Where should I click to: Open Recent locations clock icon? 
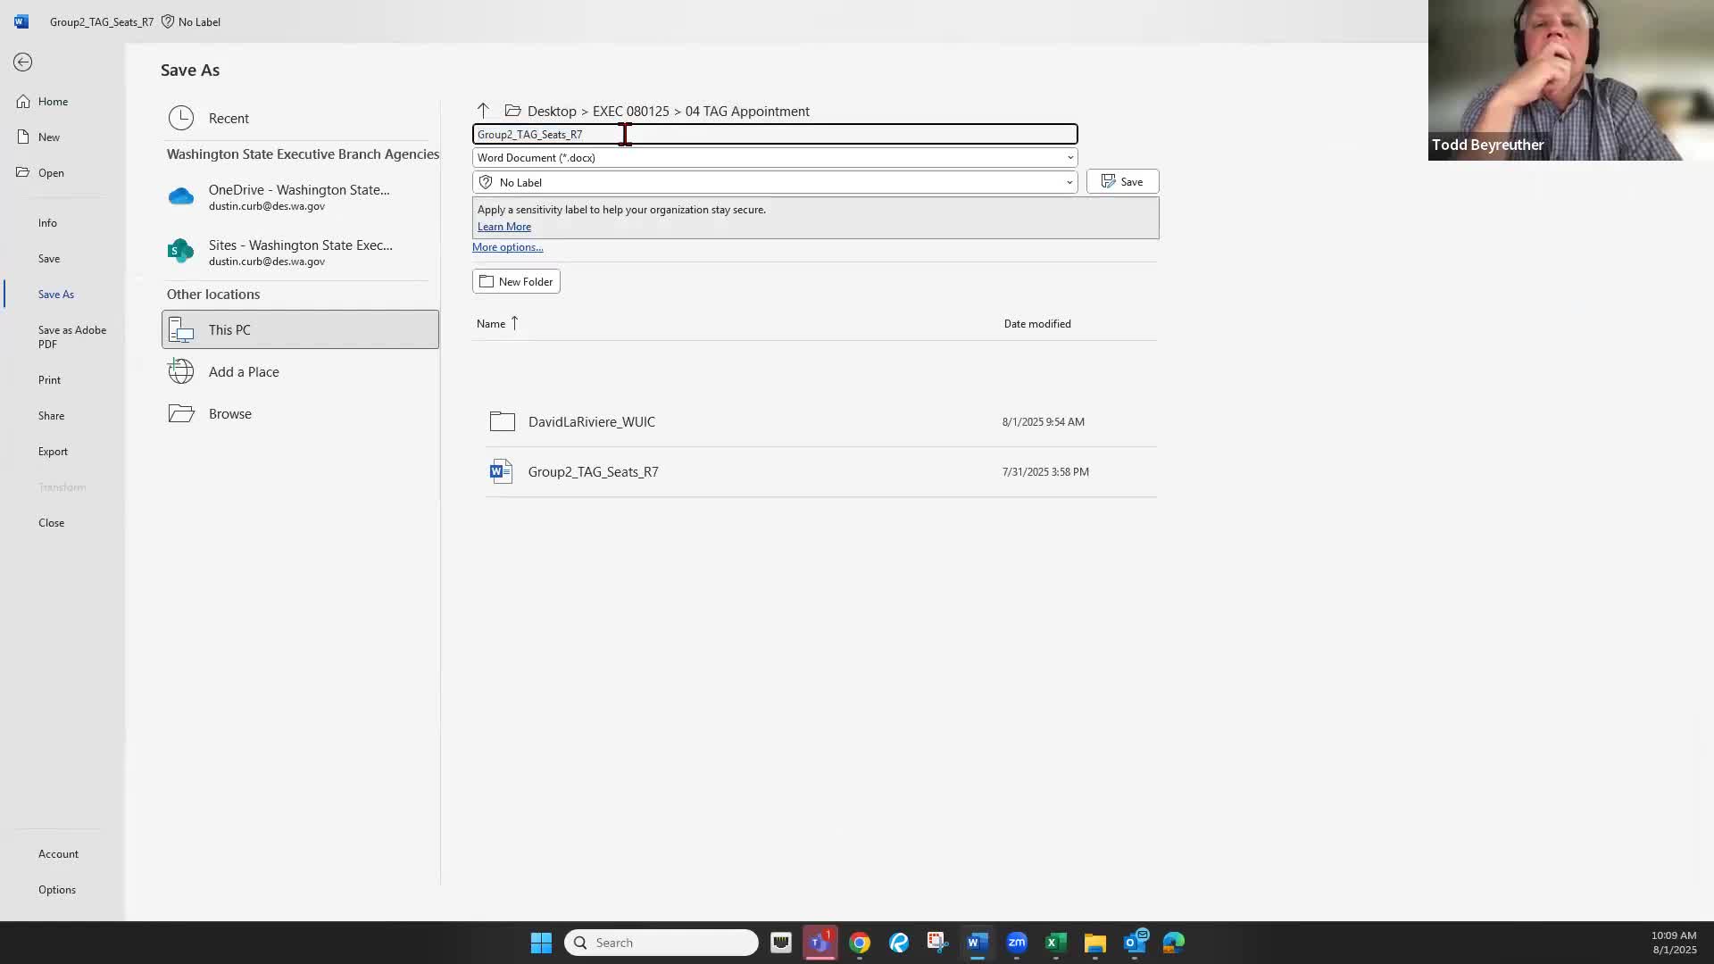[181, 118]
